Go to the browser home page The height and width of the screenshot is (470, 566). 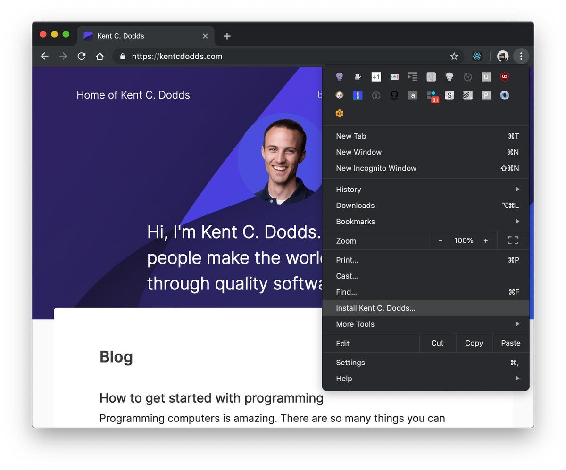(100, 57)
